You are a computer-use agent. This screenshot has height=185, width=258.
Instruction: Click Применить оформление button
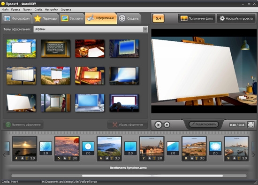(x=23, y=125)
